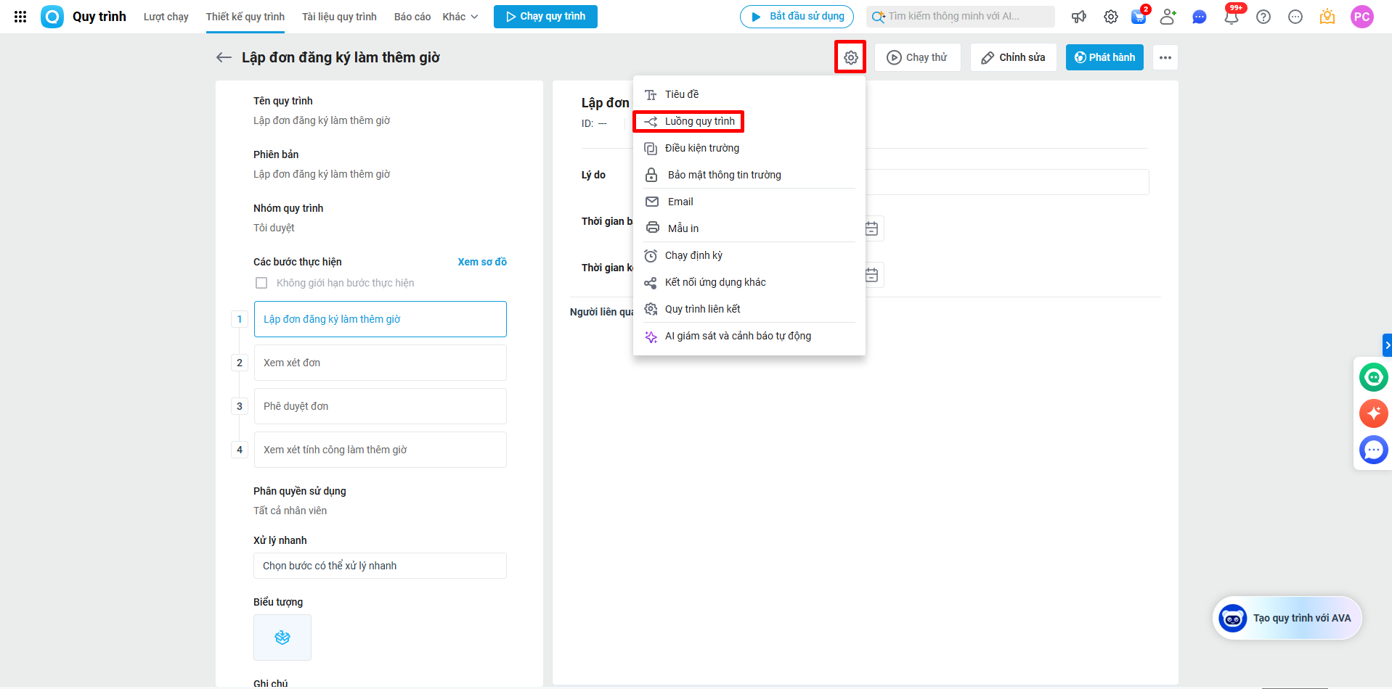Choose 'Điều kiện trường' from menu
Image resolution: width=1392 pixels, height=689 pixels.
tap(701, 148)
